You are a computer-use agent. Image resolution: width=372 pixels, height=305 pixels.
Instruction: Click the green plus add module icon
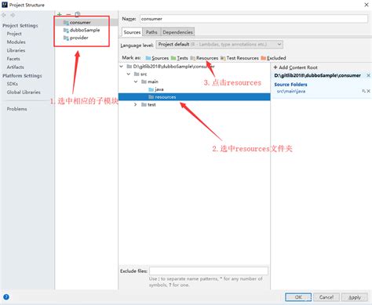(x=60, y=14)
